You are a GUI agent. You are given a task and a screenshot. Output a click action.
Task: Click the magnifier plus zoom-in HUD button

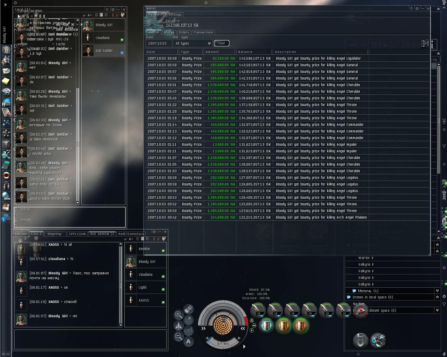[178, 314]
